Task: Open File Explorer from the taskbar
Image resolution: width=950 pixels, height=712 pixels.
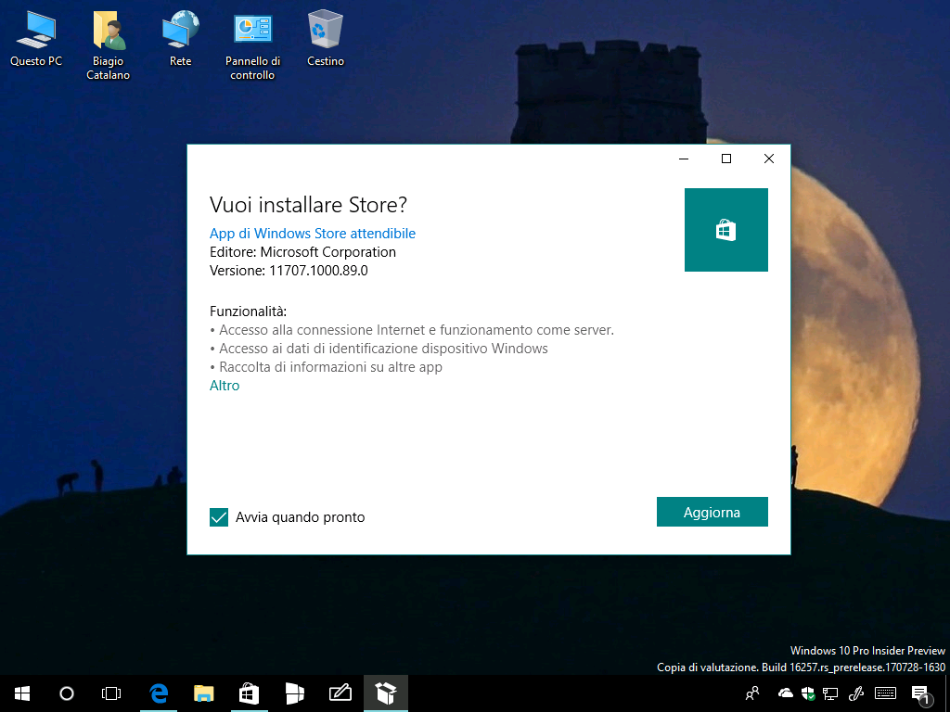Action: pyautogui.click(x=203, y=693)
